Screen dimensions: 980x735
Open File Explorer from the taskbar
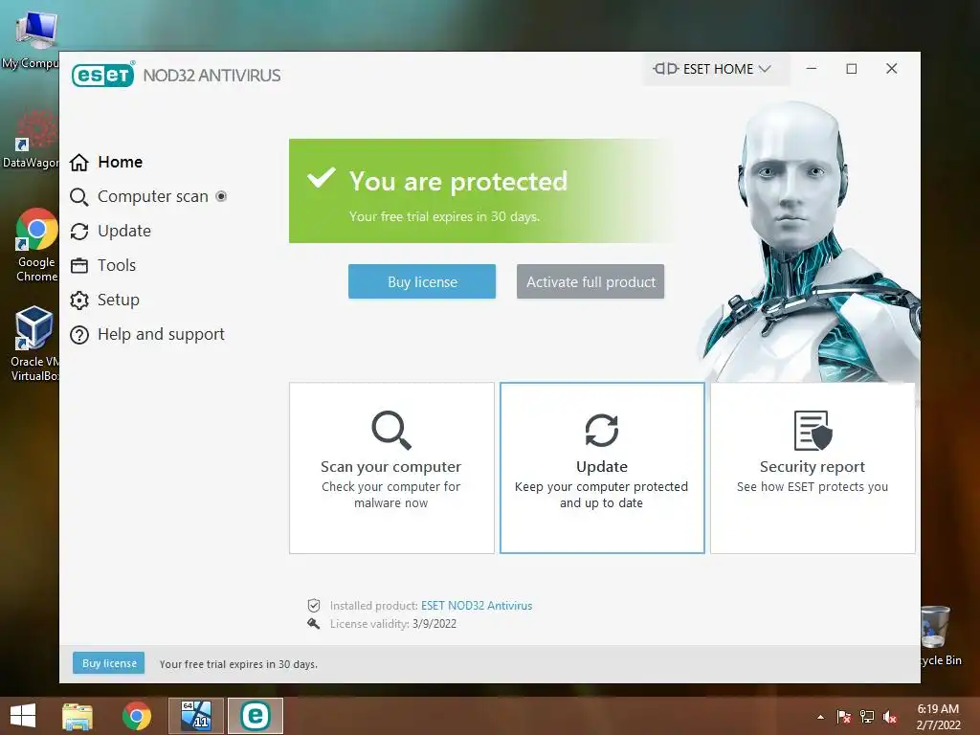coord(78,716)
